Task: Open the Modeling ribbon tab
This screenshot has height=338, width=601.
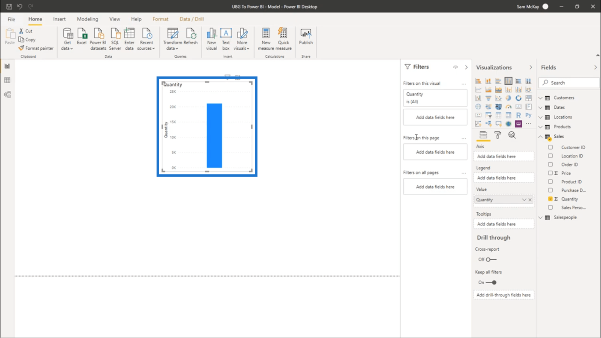Action: coord(87,19)
